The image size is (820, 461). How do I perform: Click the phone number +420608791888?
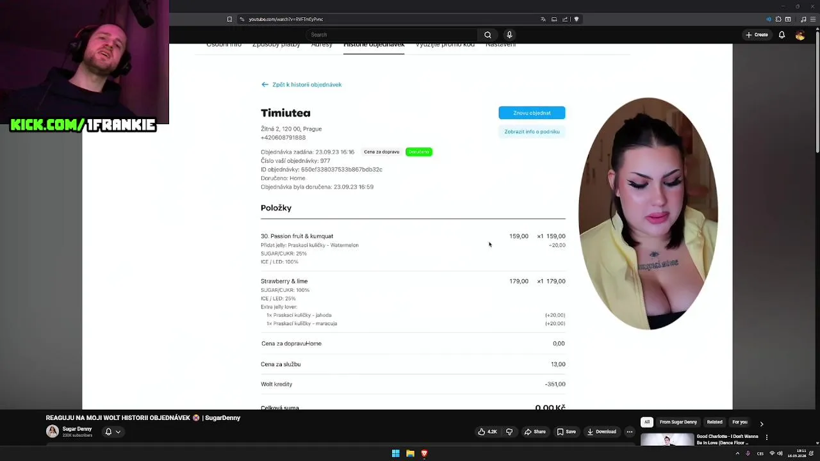pyautogui.click(x=283, y=138)
